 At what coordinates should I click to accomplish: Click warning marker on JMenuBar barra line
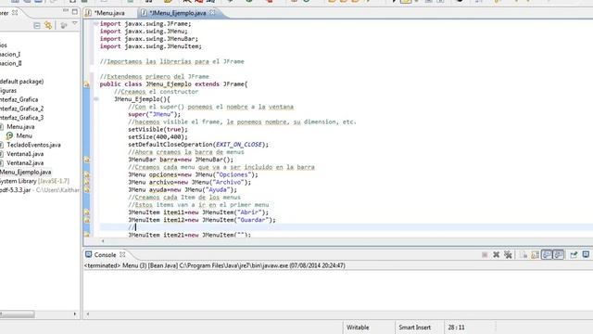86,160
